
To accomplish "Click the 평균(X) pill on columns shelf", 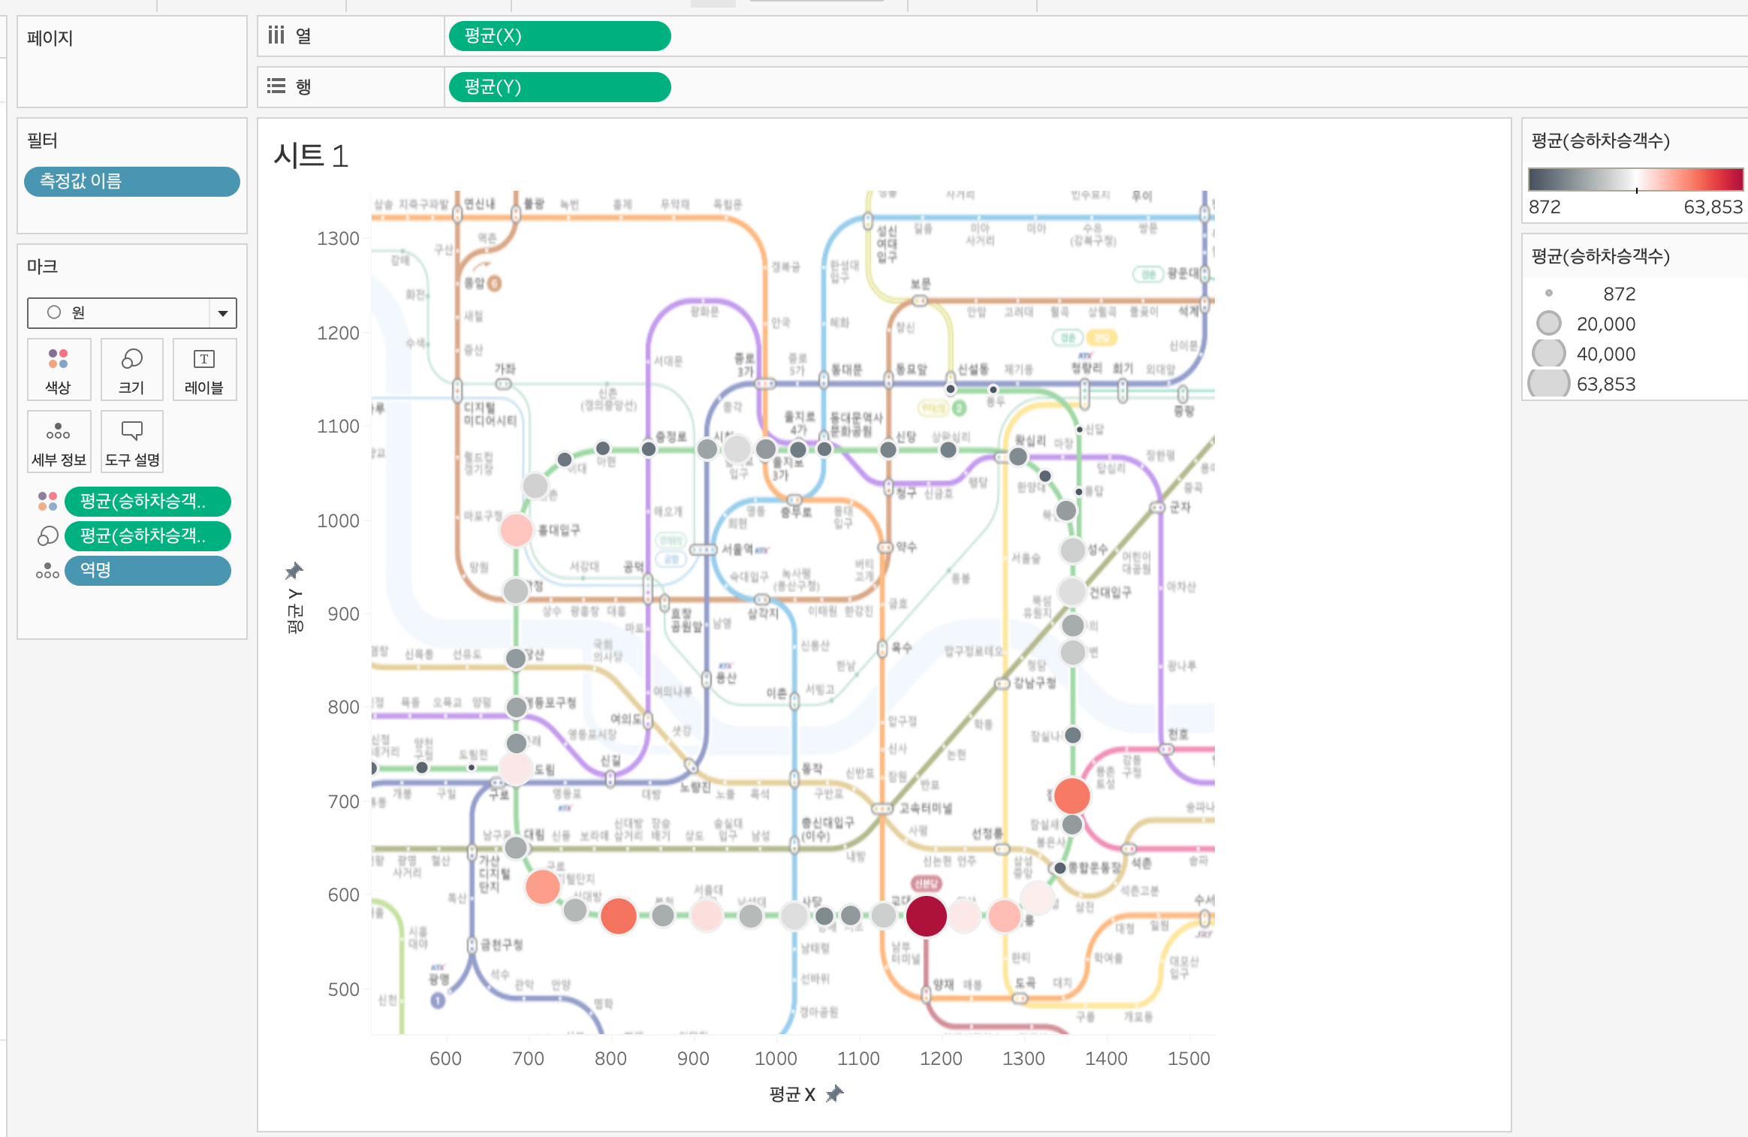I will point(559,36).
